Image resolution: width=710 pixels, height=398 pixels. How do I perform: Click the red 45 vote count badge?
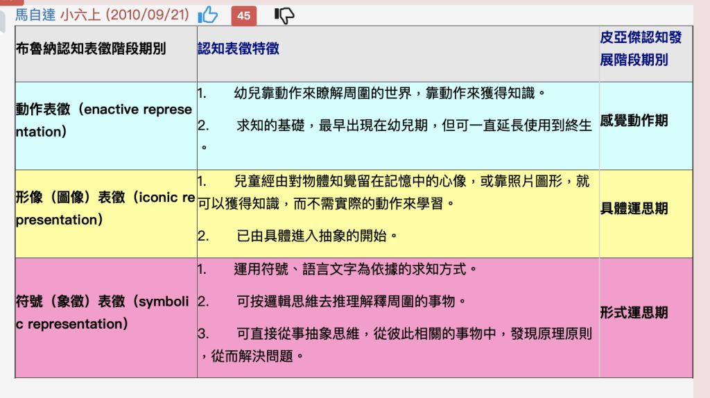[243, 15]
